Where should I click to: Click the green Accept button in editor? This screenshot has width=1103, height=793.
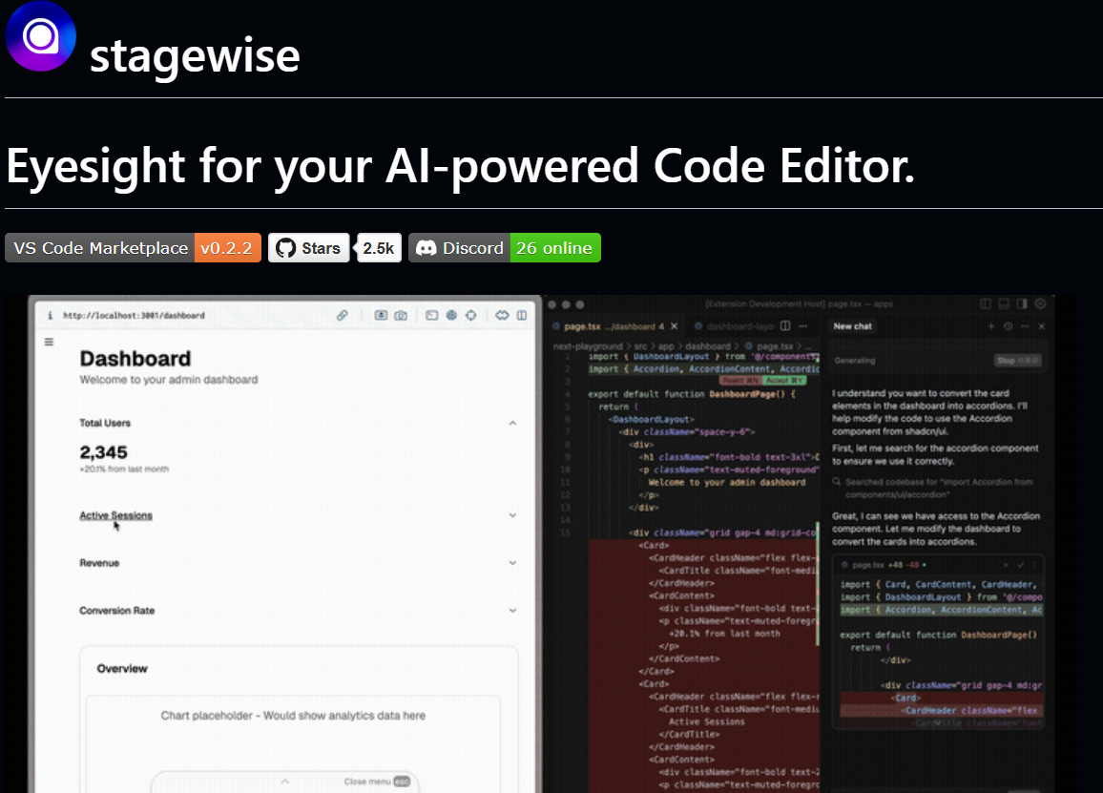click(x=784, y=380)
